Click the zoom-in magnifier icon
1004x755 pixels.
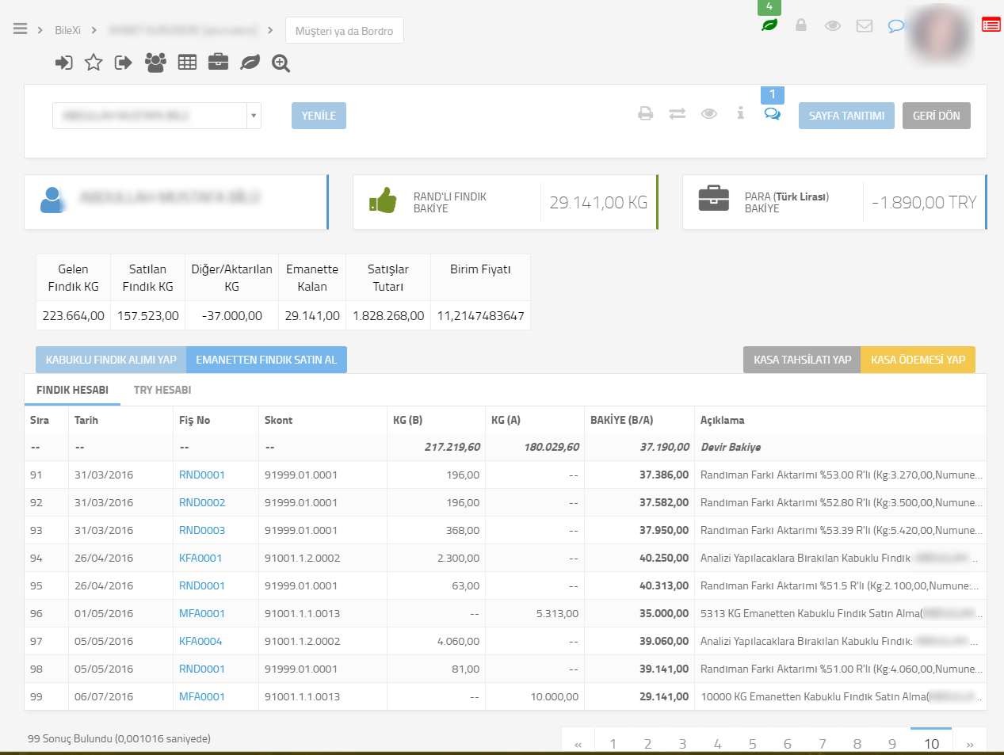coord(281,63)
